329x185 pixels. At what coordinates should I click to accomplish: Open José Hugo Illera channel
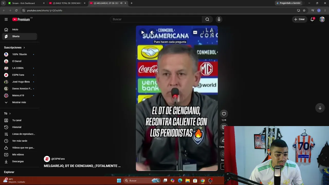point(20,82)
